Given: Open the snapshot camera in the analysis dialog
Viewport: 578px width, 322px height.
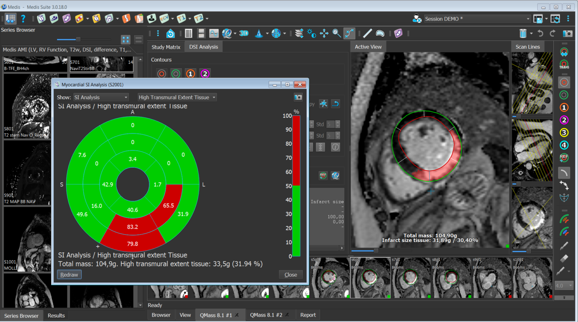Looking at the screenshot, I should point(298,97).
